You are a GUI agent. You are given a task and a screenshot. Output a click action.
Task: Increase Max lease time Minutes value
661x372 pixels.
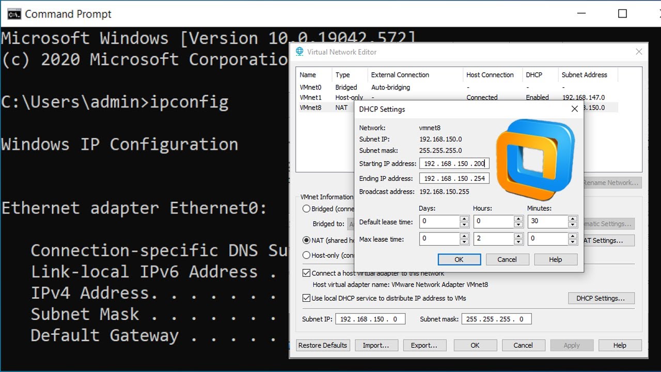click(572, 236)
